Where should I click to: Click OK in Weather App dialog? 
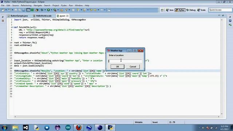[x=117, y=67]
